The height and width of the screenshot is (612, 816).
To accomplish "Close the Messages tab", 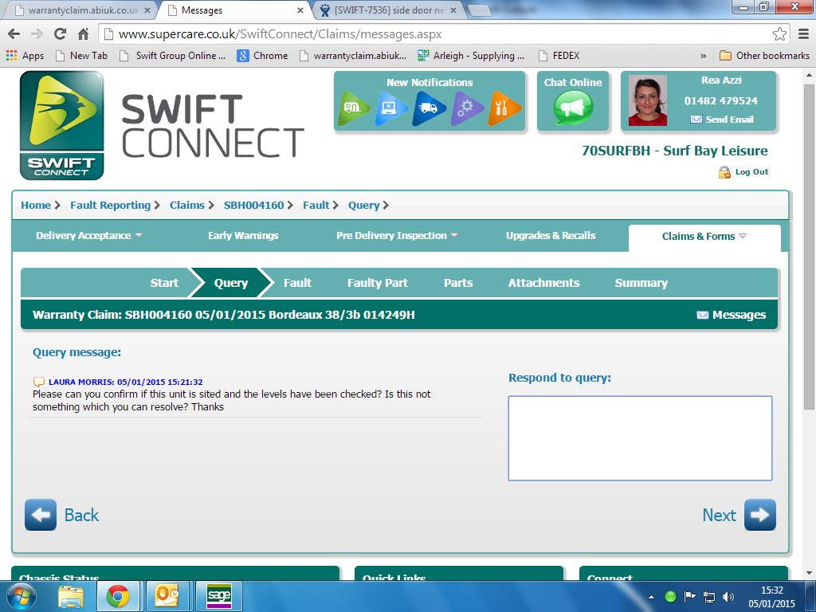I will (300, 10).
